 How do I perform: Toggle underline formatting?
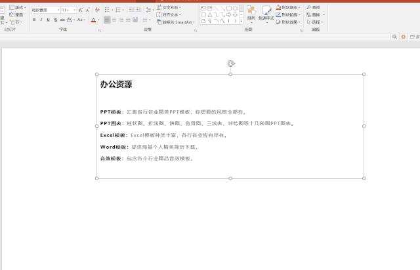coord(48,20)
